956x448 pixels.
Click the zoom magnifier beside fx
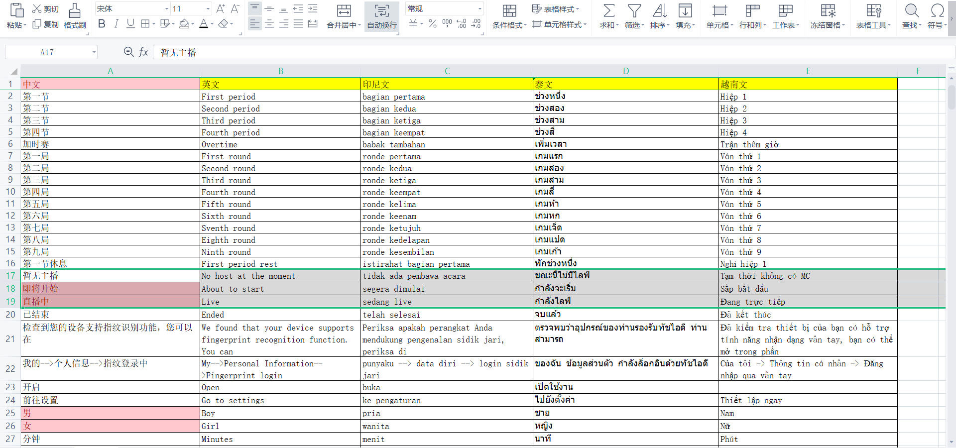coord(128,52)
